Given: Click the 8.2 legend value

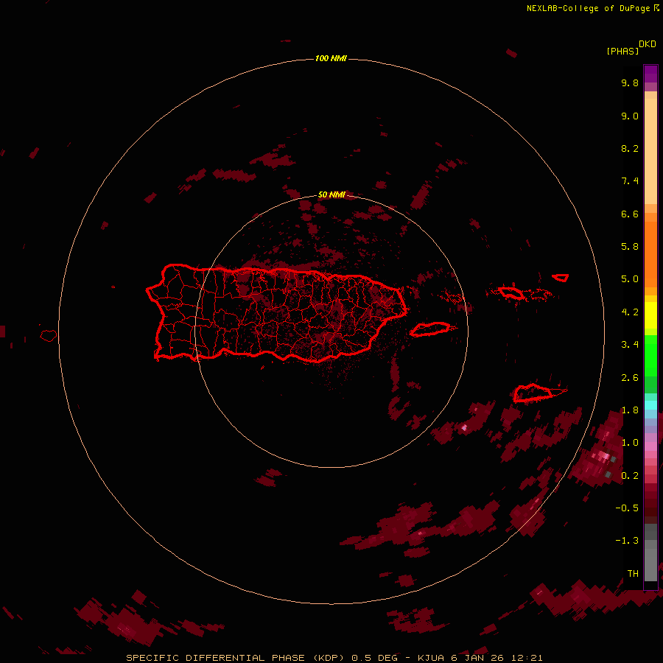Looking at the screenshot, I should point(630,149).
